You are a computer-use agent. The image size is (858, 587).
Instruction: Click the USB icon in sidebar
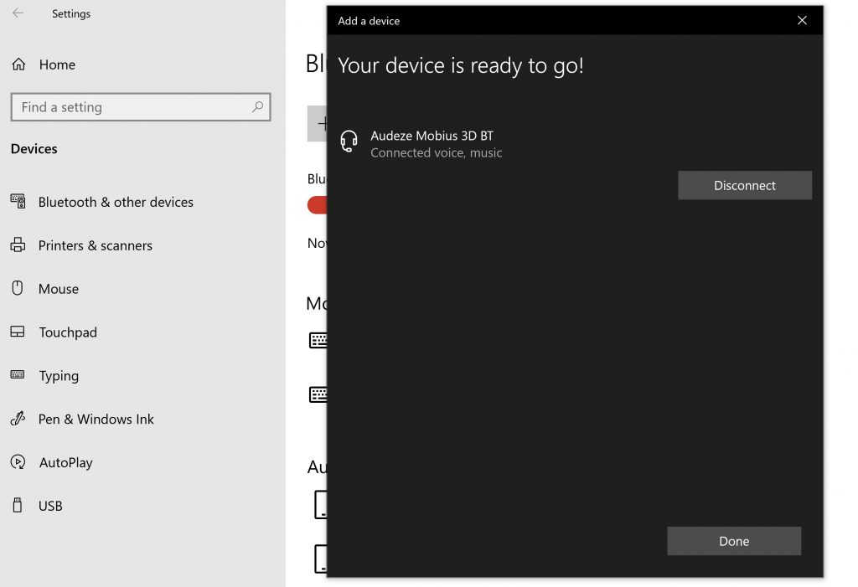(x=18, y=505)
